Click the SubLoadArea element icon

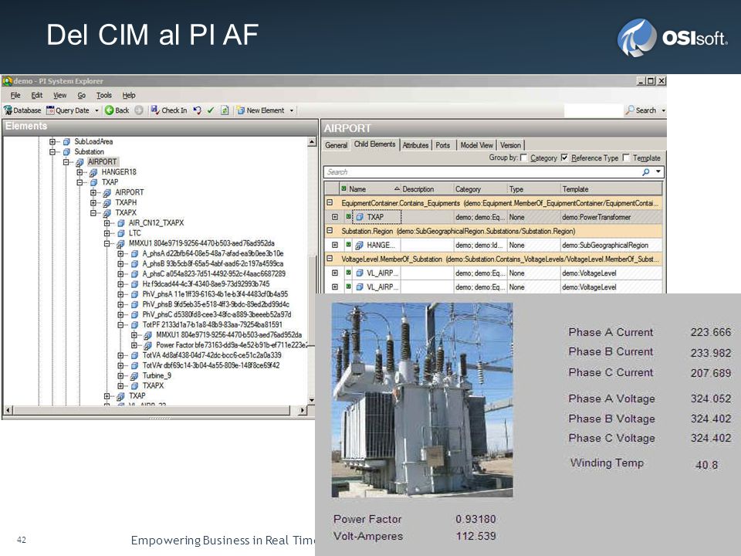(x=66, y=142)
